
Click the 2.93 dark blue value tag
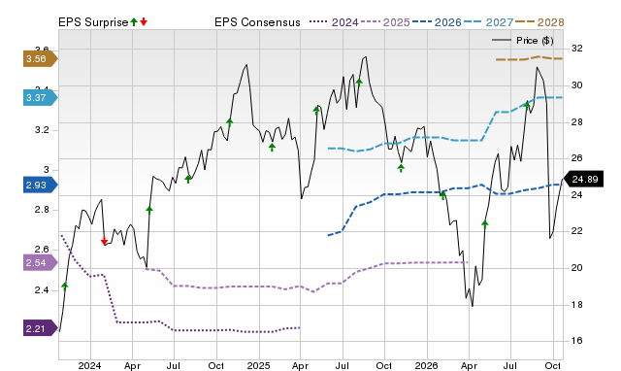[x=41, y=185]
